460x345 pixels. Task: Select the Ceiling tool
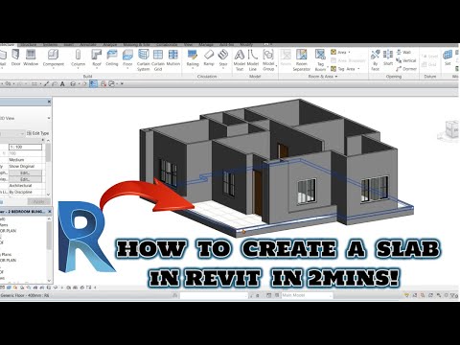(x=112, y=57)
